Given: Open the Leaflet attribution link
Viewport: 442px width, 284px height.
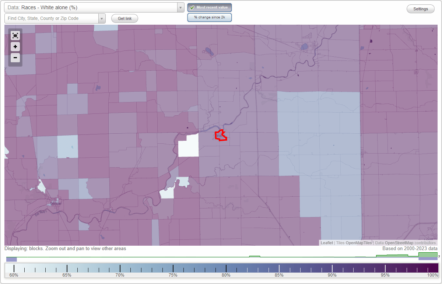Looking at the screenshot, I should click(326, 243).
